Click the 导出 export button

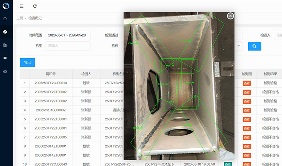pyautogui.click(x=27, y=62)
